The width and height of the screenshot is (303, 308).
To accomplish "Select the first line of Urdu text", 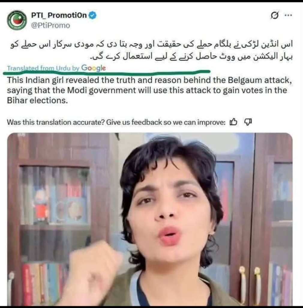I will tap(151, 45).
